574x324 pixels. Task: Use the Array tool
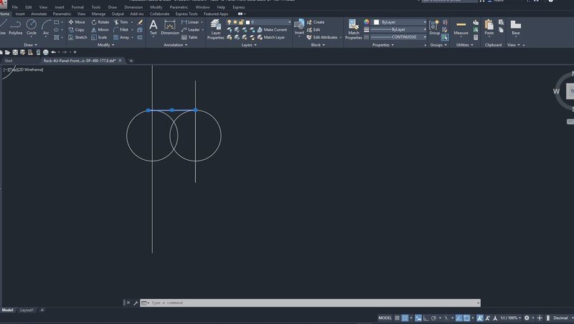tap(121, 37)
